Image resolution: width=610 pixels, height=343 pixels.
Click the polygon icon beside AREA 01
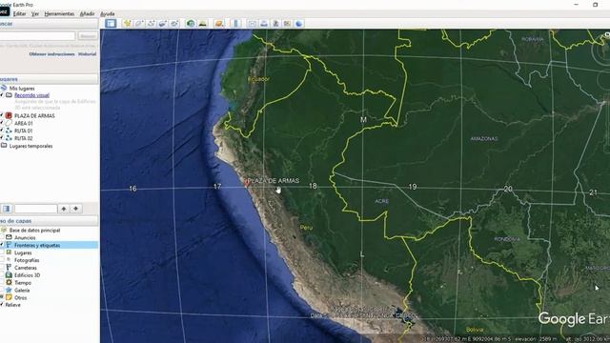coord(9,123)
